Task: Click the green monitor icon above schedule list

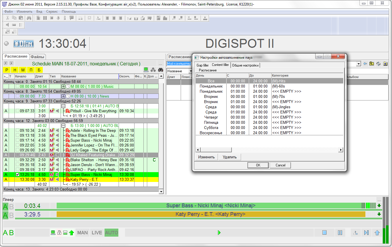Action: [x=146, y=70]
